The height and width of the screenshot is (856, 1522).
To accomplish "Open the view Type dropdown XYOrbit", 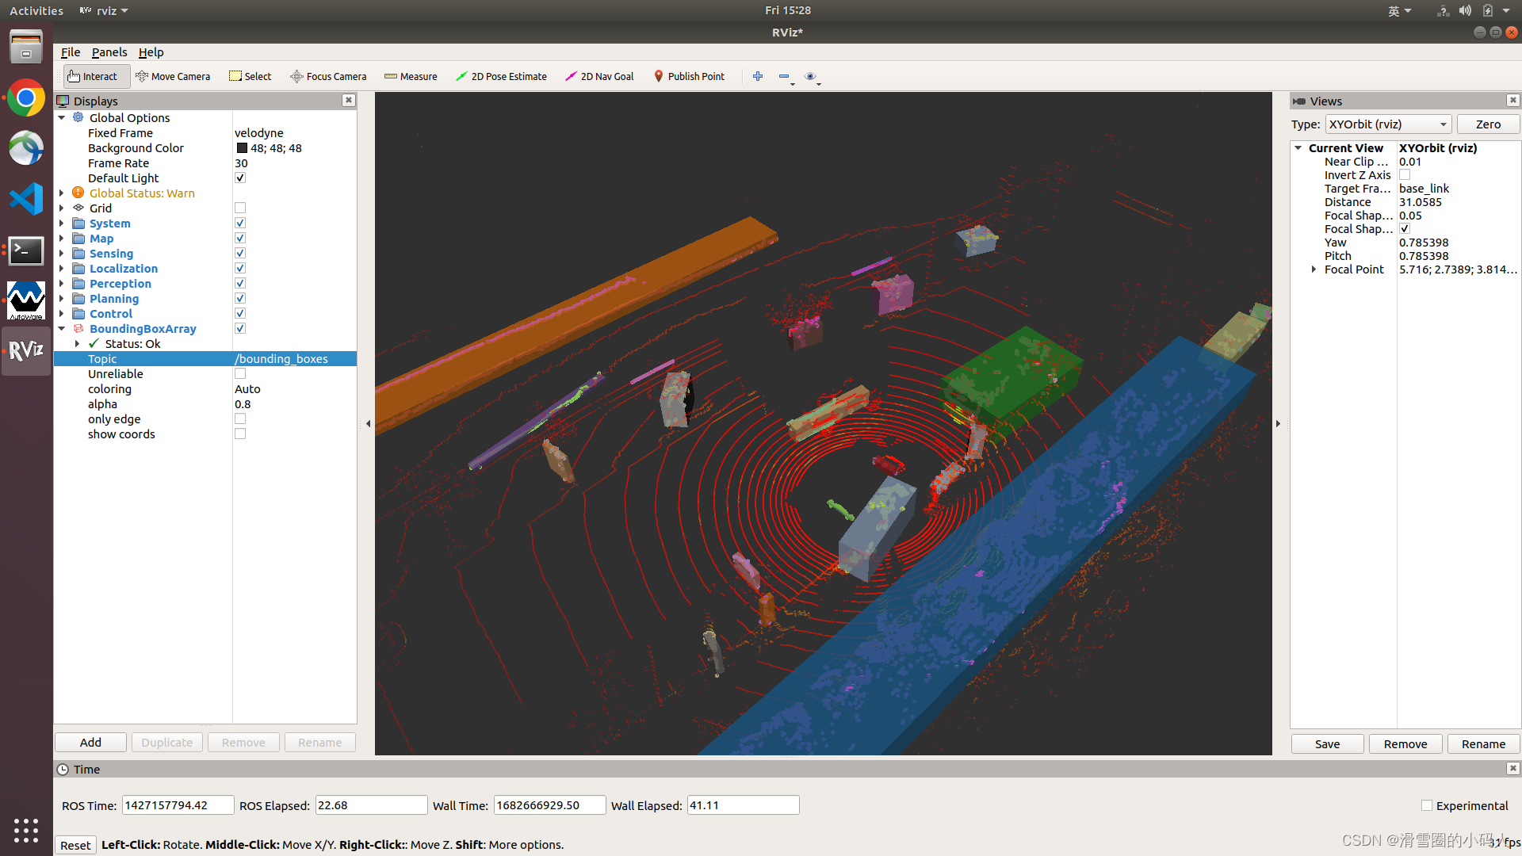I will [x=1388, y=124].
